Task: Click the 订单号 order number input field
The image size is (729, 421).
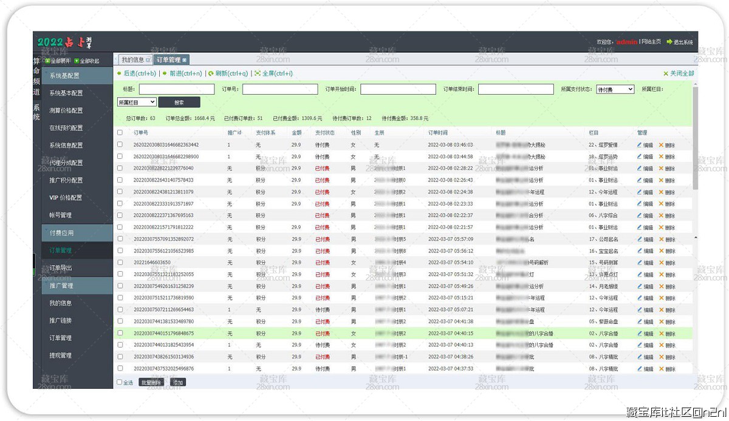Action: 280,89
